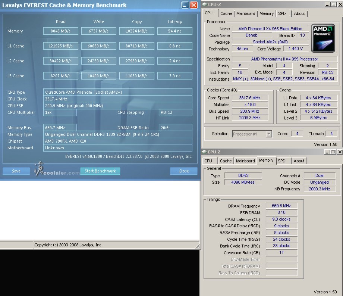Click the EVEREST status bar copyright text
The height and width of the screenshot is (296, 343).
pyautogui.click(x=68, y=245)
